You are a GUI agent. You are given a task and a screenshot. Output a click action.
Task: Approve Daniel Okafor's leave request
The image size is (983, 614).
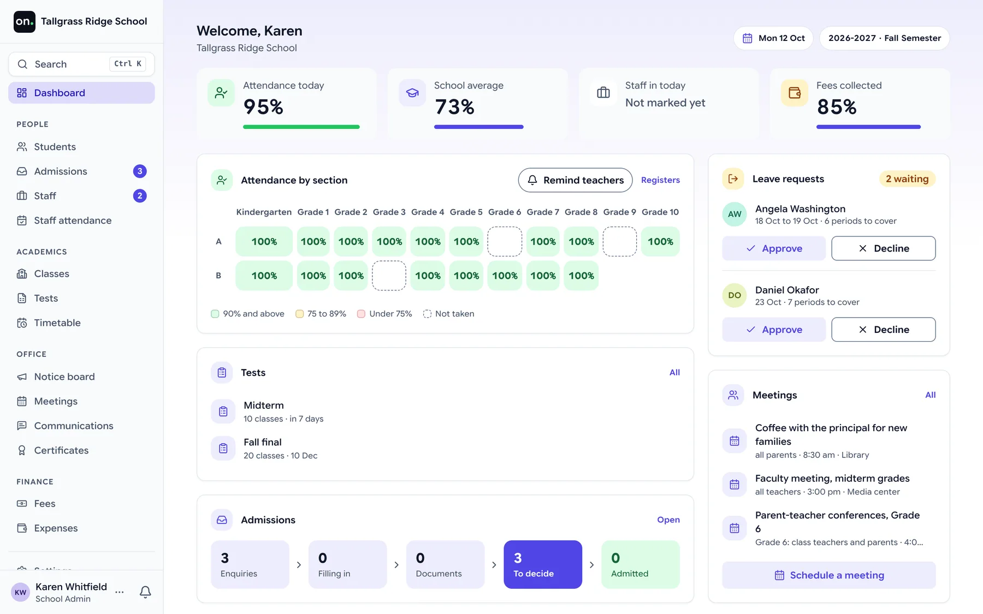click(x=774, y=330)
